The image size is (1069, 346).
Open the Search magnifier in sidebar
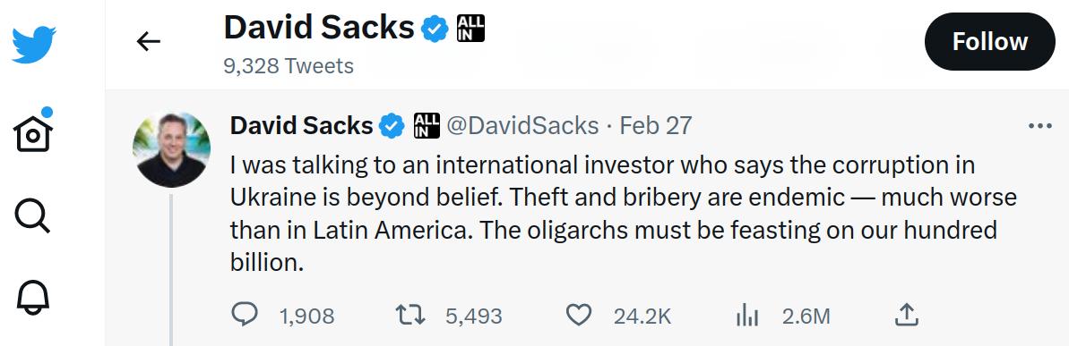tap(32, 217)
